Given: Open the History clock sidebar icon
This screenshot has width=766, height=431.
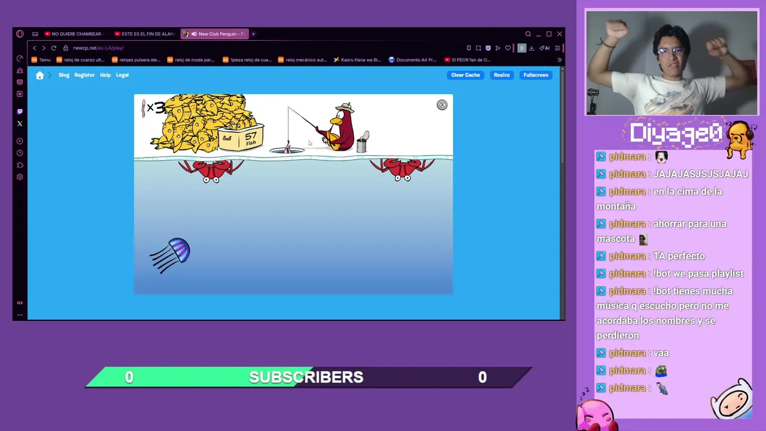Looking at the screenshot, I should tap(20, 153).
